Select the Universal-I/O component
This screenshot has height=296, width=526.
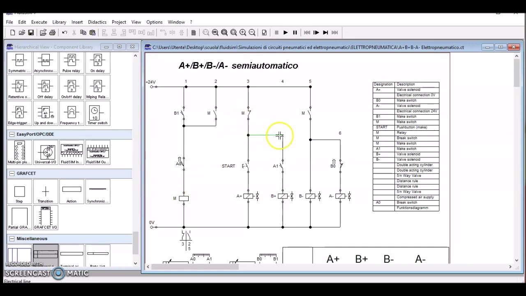[45, 153]
